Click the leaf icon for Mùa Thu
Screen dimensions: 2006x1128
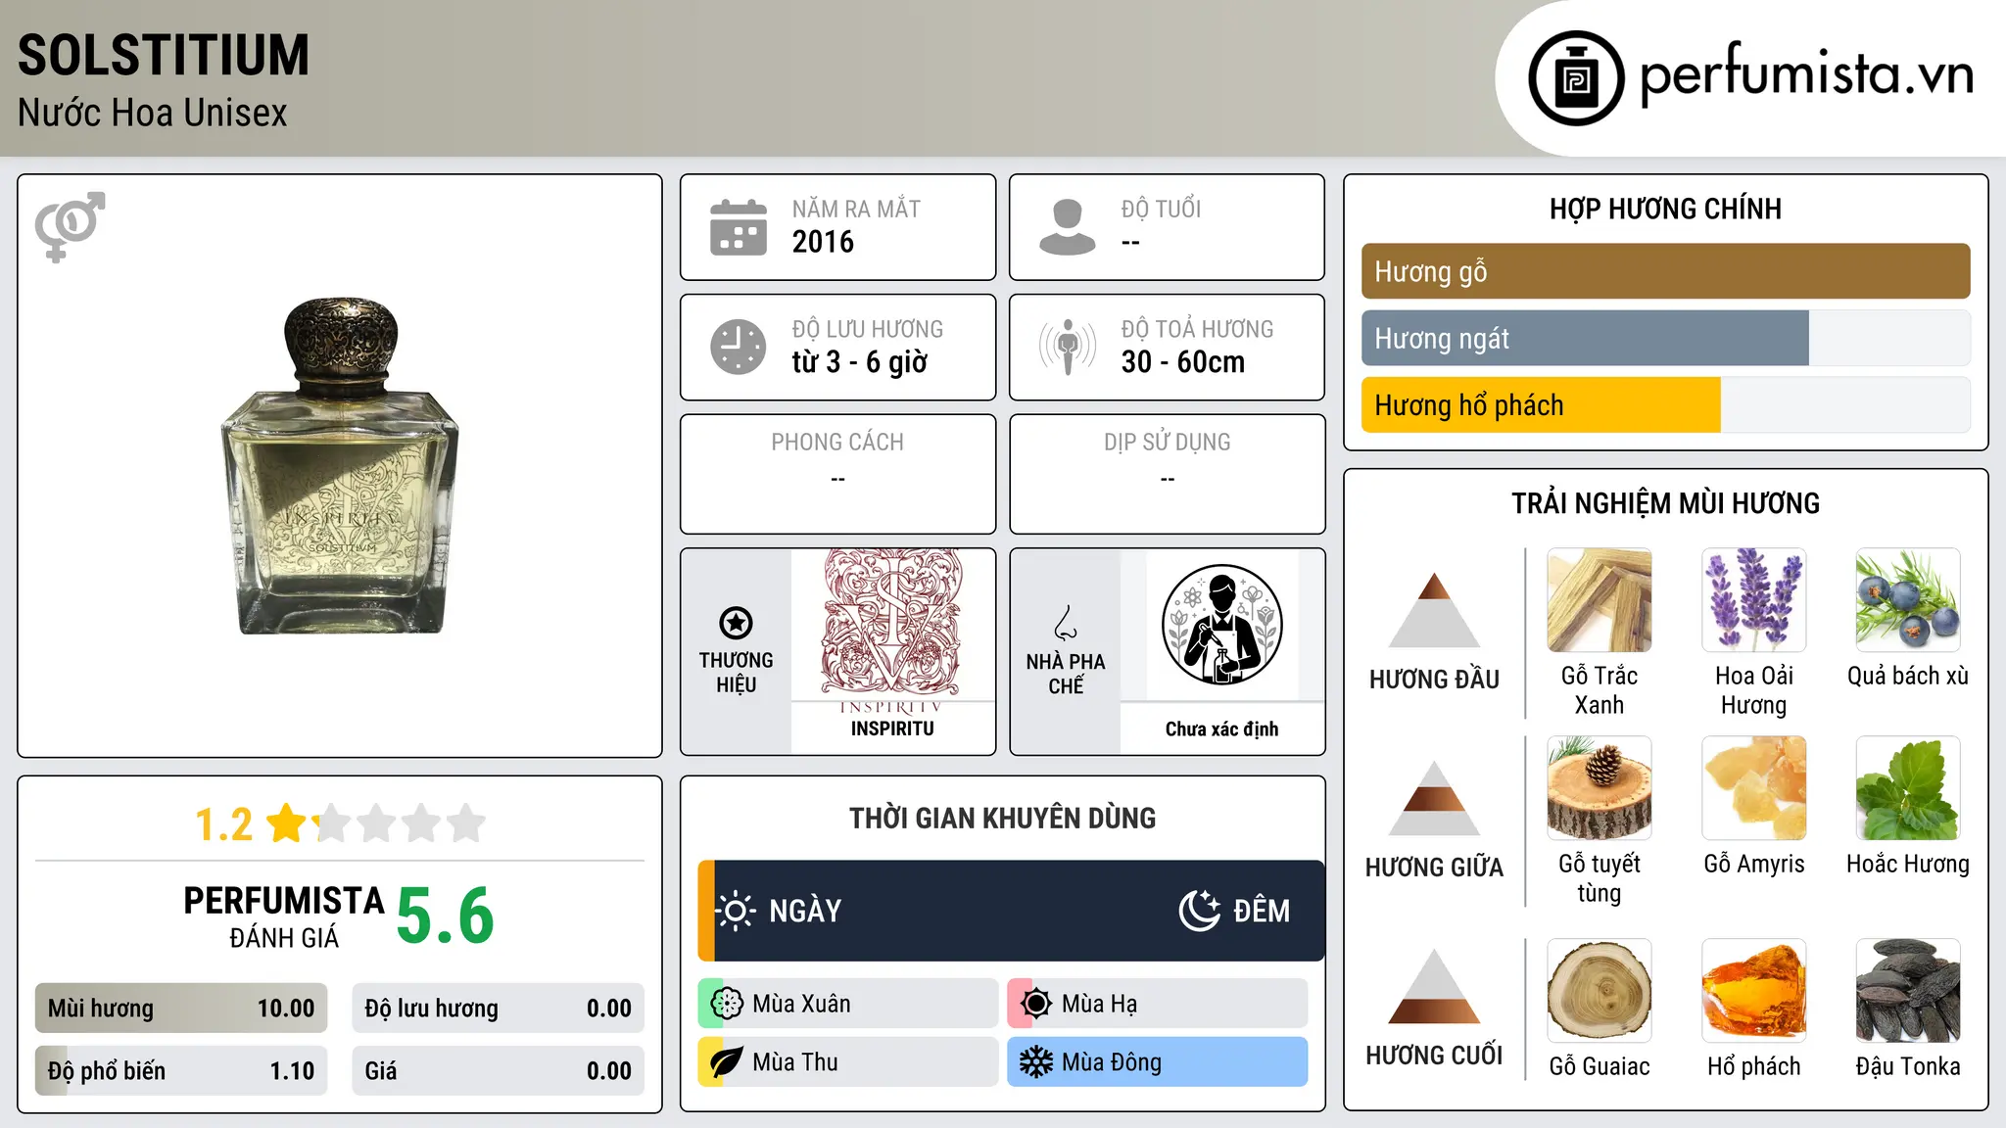[x=727, y=1062]
